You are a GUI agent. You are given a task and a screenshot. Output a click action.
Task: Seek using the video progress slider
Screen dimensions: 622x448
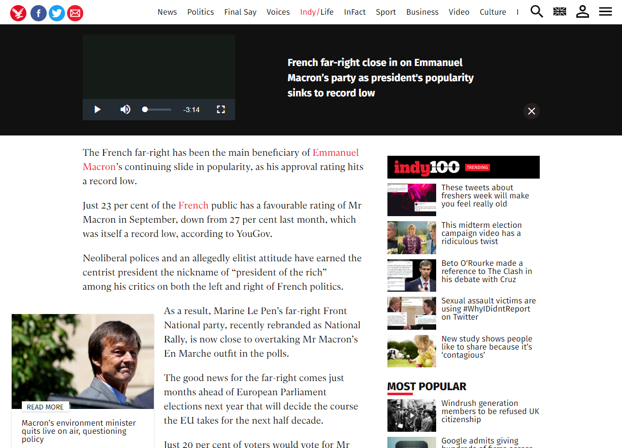click(x=157, y=110)
